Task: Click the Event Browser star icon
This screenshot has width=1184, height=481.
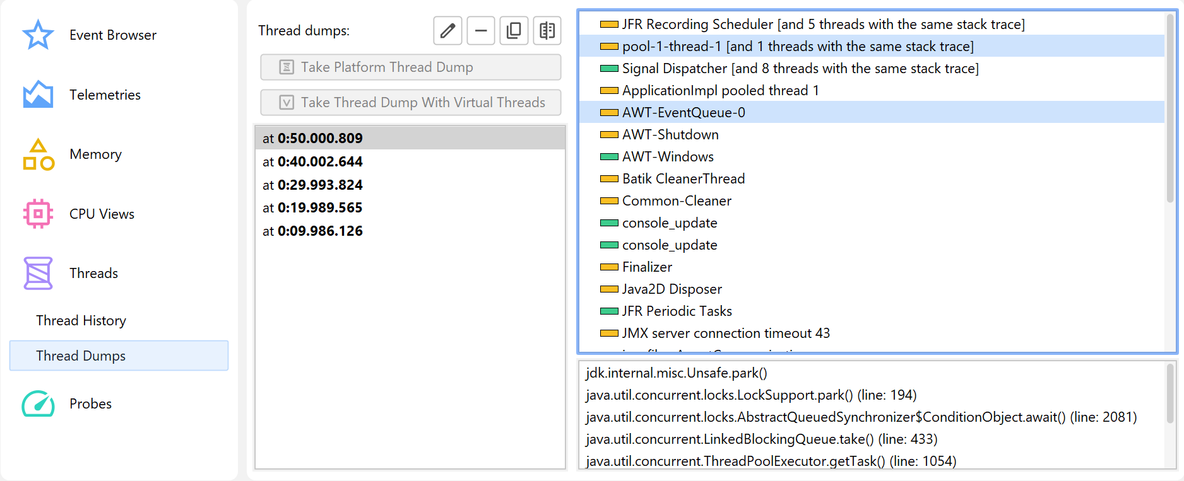Action: tap(38, 35)
